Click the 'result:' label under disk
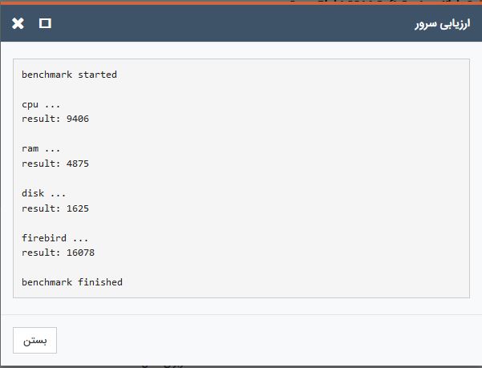This screenshot has height=368, width=482. (x=41, y=208)
